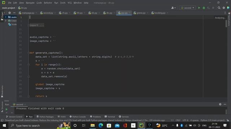Open Python Packages tool window

tap(45, 117)
